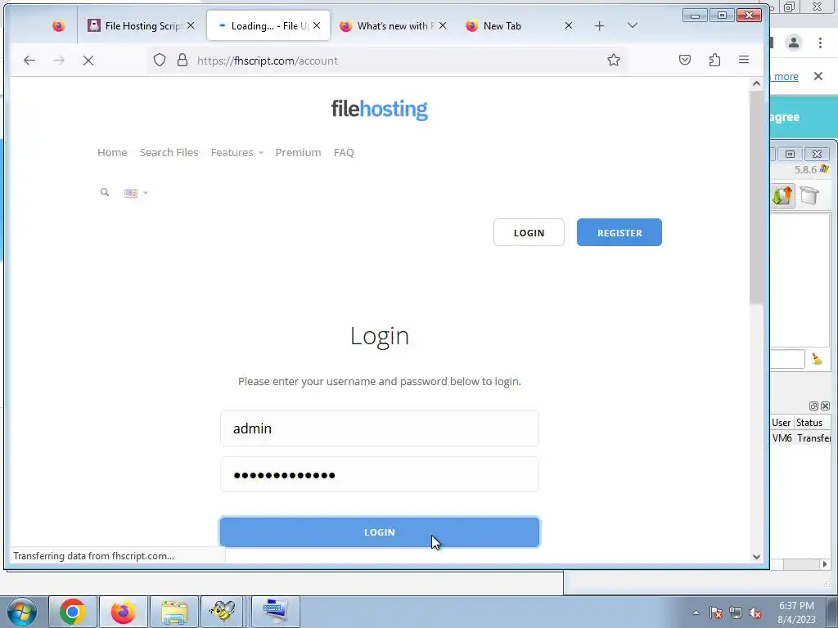Open the Chrome profile avatar icon

(x=794, y=43)
